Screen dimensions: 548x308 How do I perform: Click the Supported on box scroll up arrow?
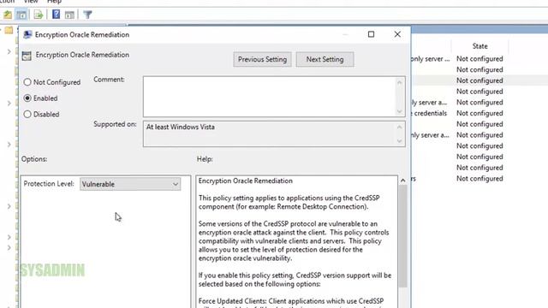click(400, 127)
